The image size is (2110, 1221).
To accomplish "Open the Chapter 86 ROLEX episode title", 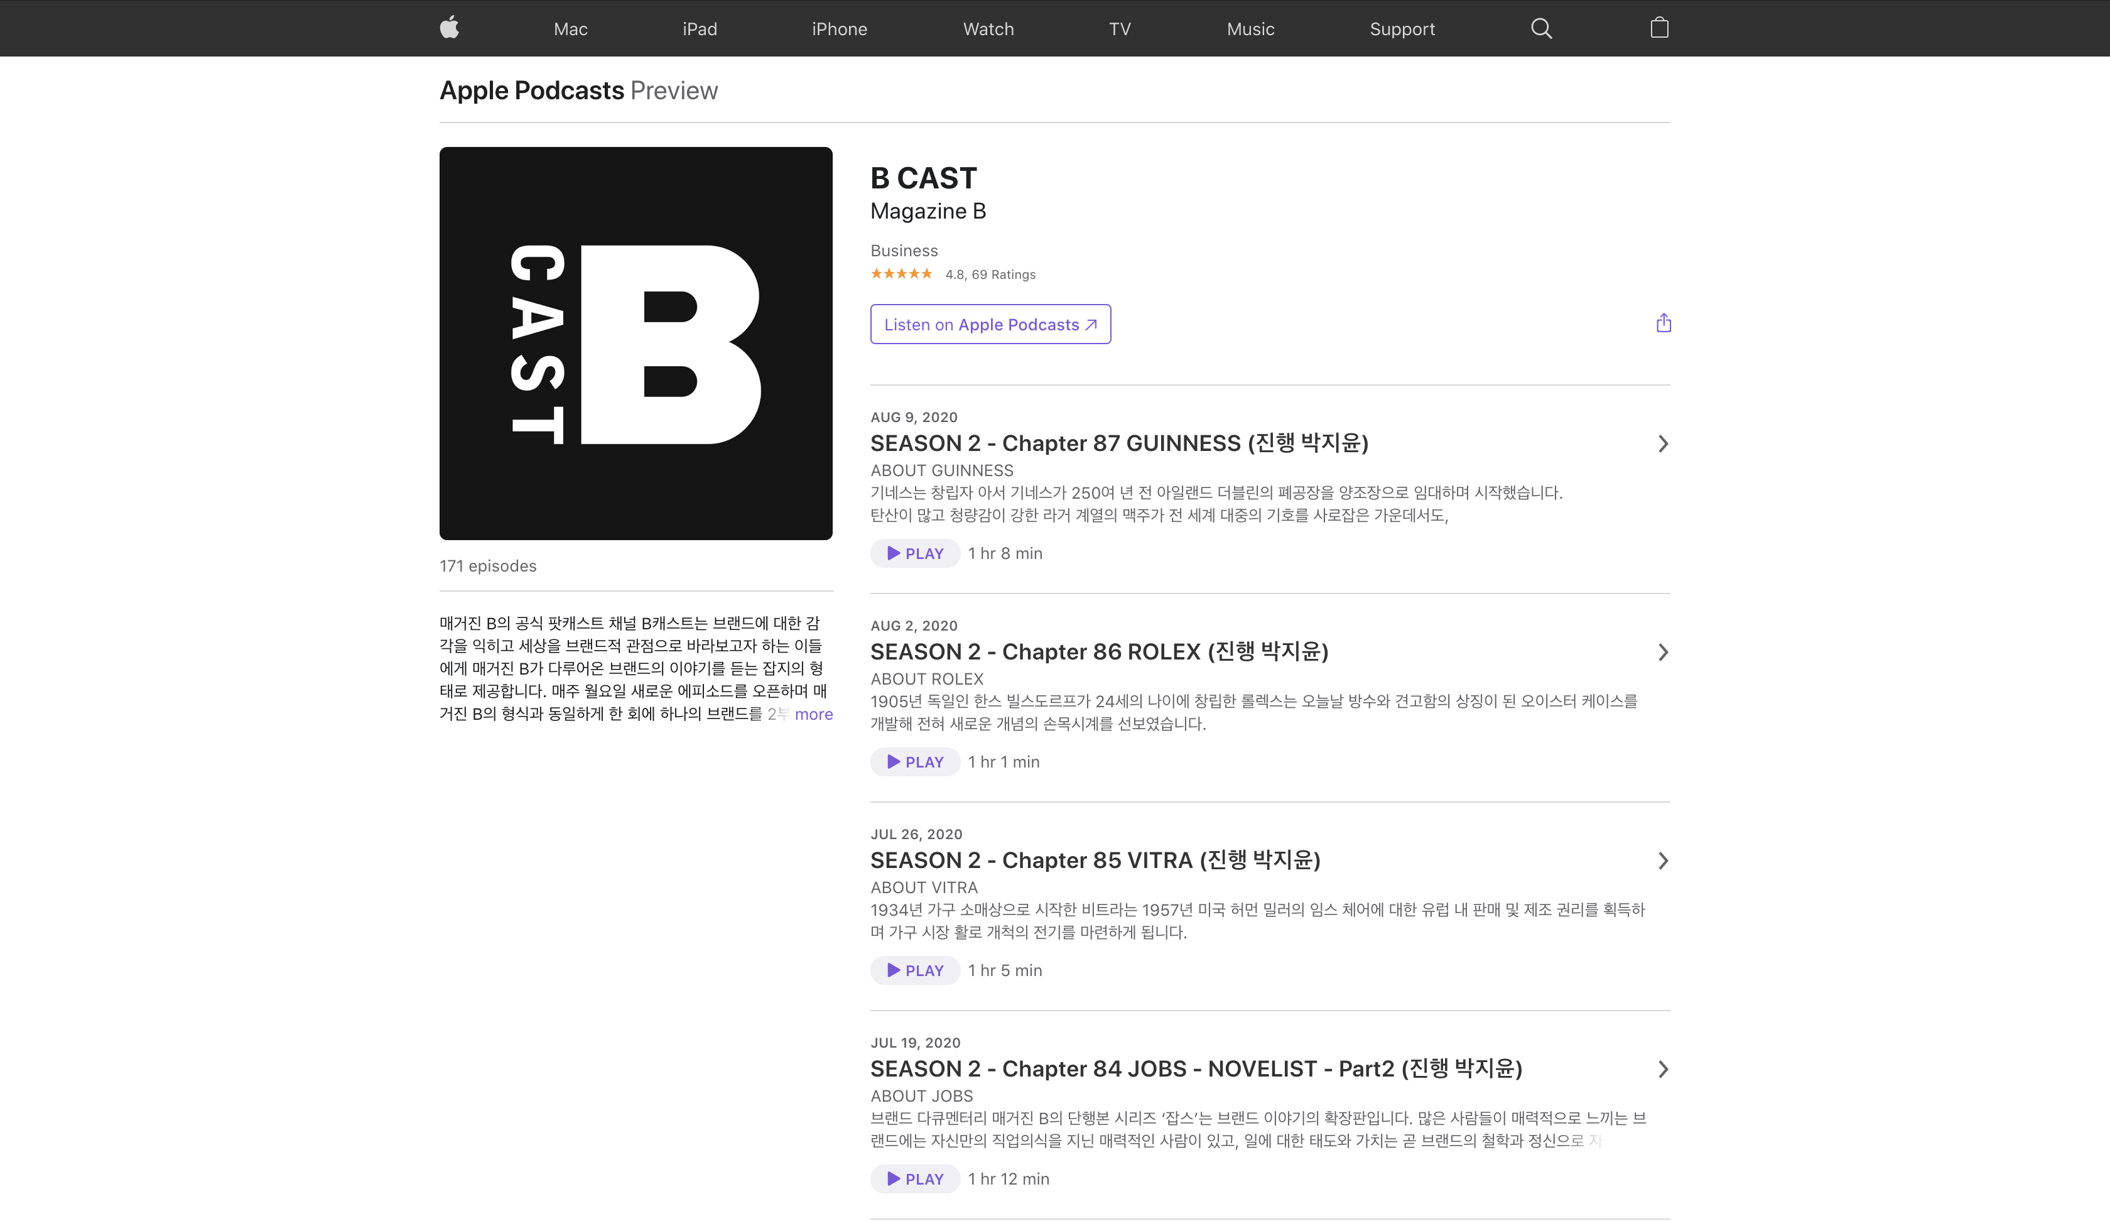I will pos(1098,651).
